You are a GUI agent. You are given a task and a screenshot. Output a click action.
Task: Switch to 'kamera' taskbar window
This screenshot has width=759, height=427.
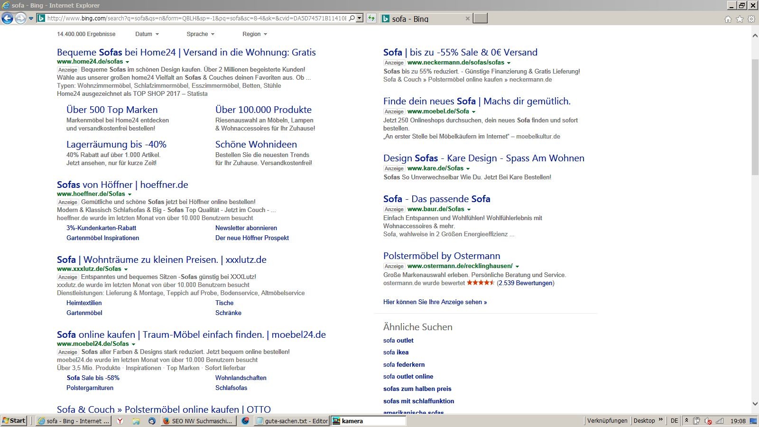click(368, 421)
